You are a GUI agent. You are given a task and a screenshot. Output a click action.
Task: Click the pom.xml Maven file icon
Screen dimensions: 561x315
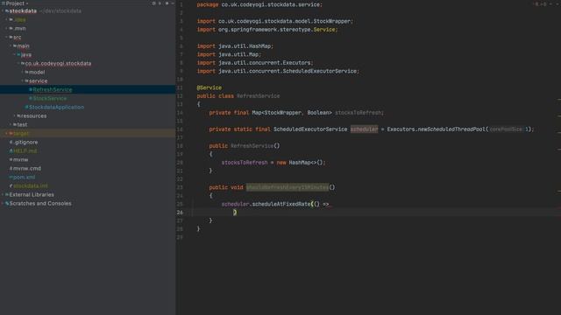11,177
